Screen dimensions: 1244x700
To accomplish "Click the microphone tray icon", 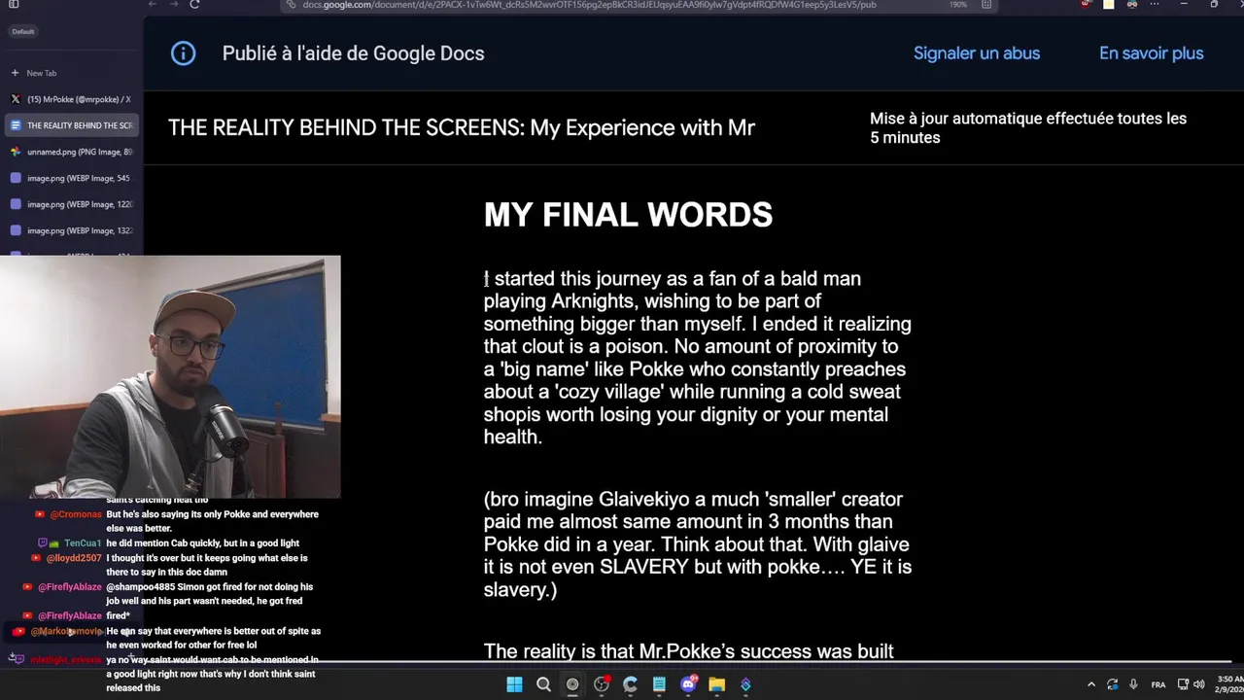I will point(1132,684).
